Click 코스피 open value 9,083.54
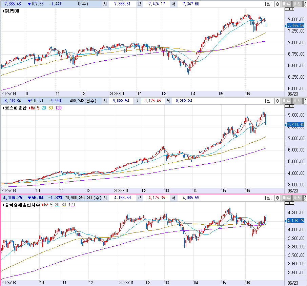The width and height of the screenshot is (307, 286). [121, 101]
